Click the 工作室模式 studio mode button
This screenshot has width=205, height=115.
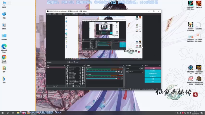pyautogui.click(x=152, y=76)
